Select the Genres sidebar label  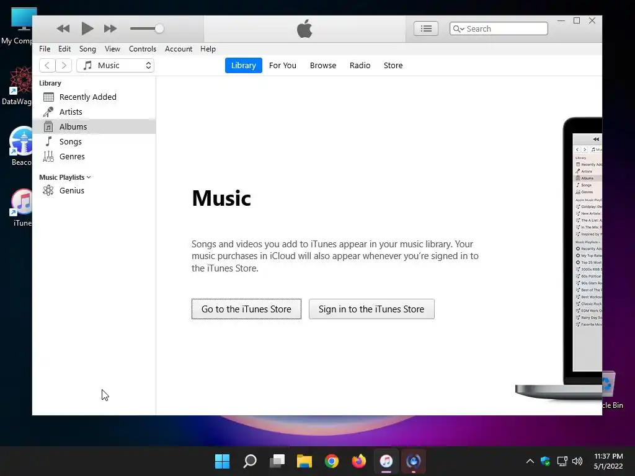[72, 156]
